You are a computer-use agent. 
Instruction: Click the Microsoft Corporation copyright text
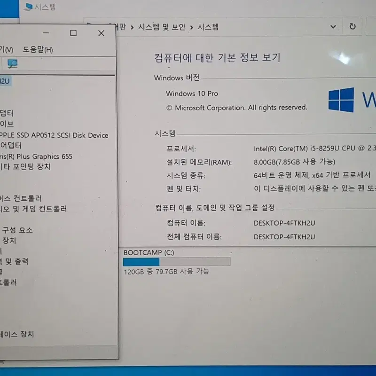click(x=237, y=108)
